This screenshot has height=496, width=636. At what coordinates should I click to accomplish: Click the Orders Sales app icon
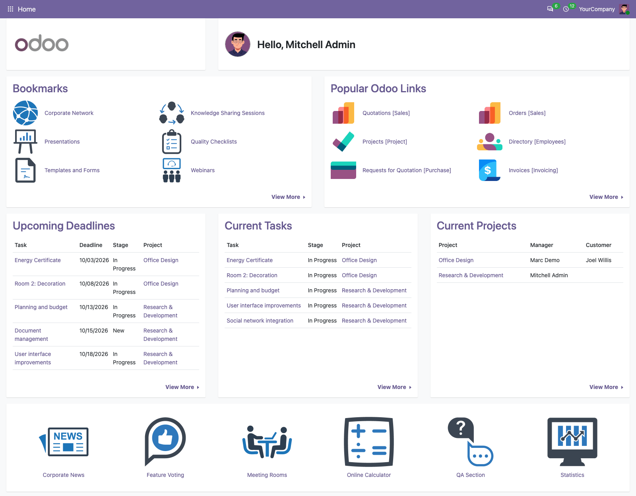click(490, 113)
